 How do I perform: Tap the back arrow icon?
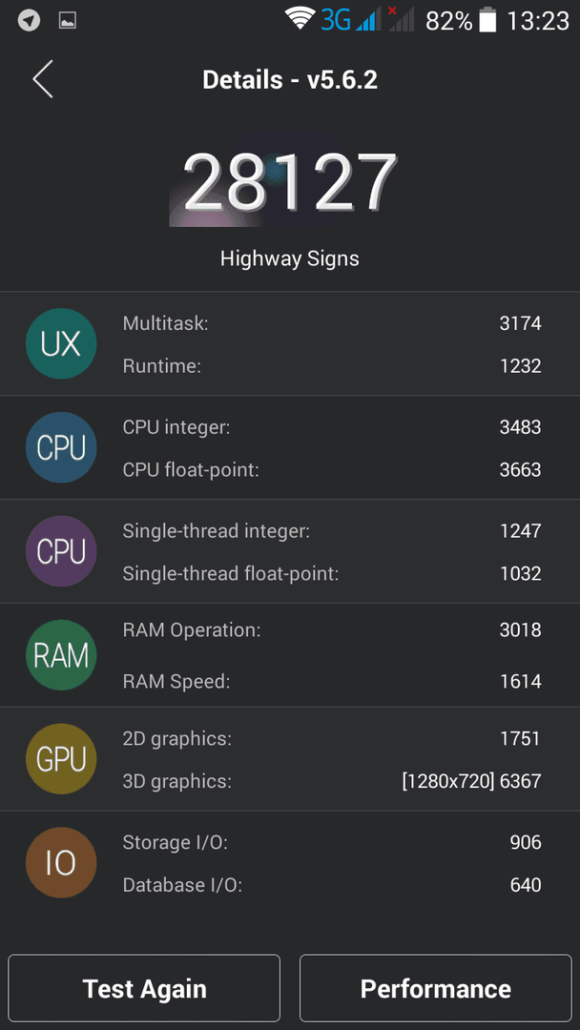43,79
